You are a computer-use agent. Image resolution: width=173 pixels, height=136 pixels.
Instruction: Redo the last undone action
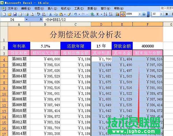(x=83, y=14)
